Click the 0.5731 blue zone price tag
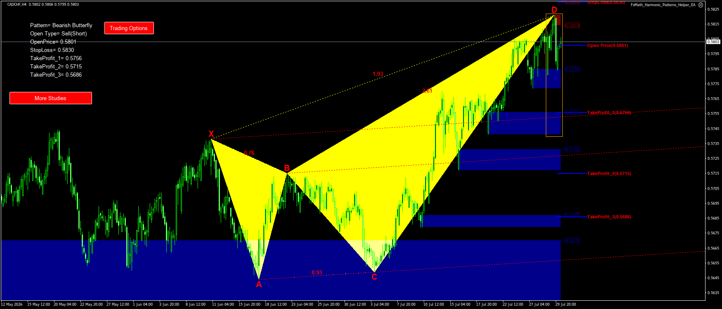 coord(572,150)
